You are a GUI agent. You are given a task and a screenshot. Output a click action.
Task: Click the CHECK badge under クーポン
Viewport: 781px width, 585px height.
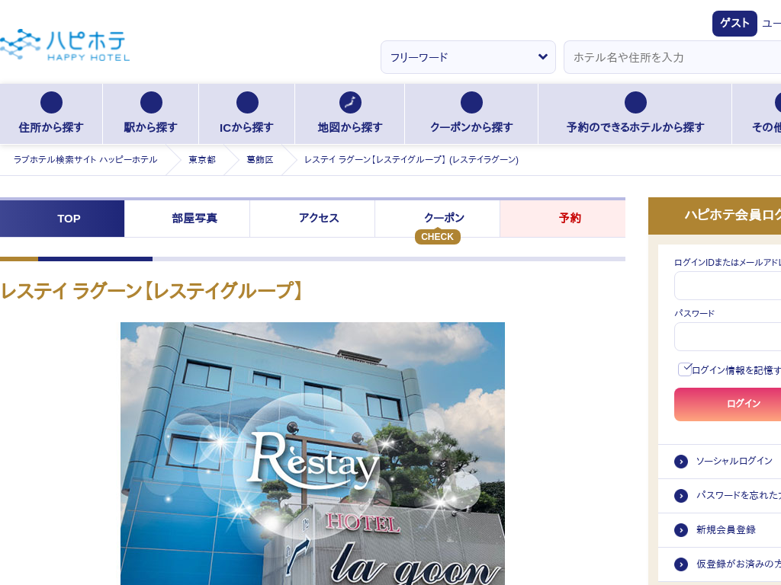click(437, 237)
